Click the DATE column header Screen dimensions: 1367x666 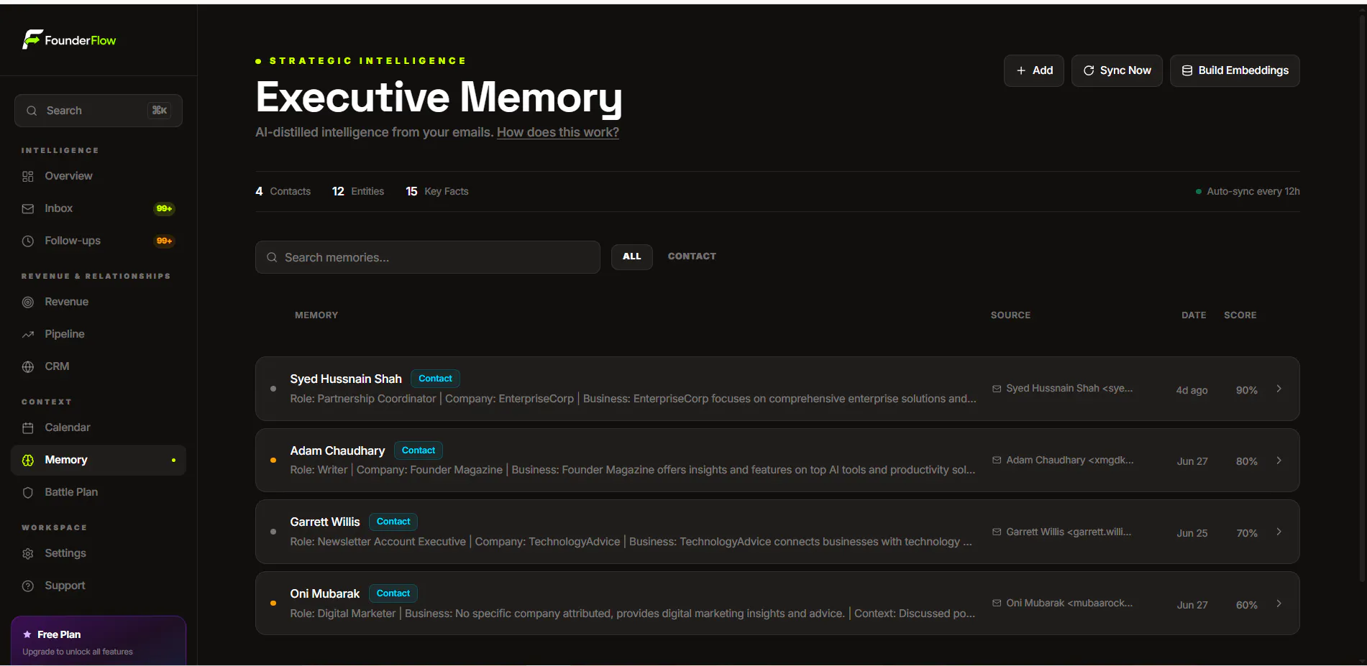click(1194, 315)
